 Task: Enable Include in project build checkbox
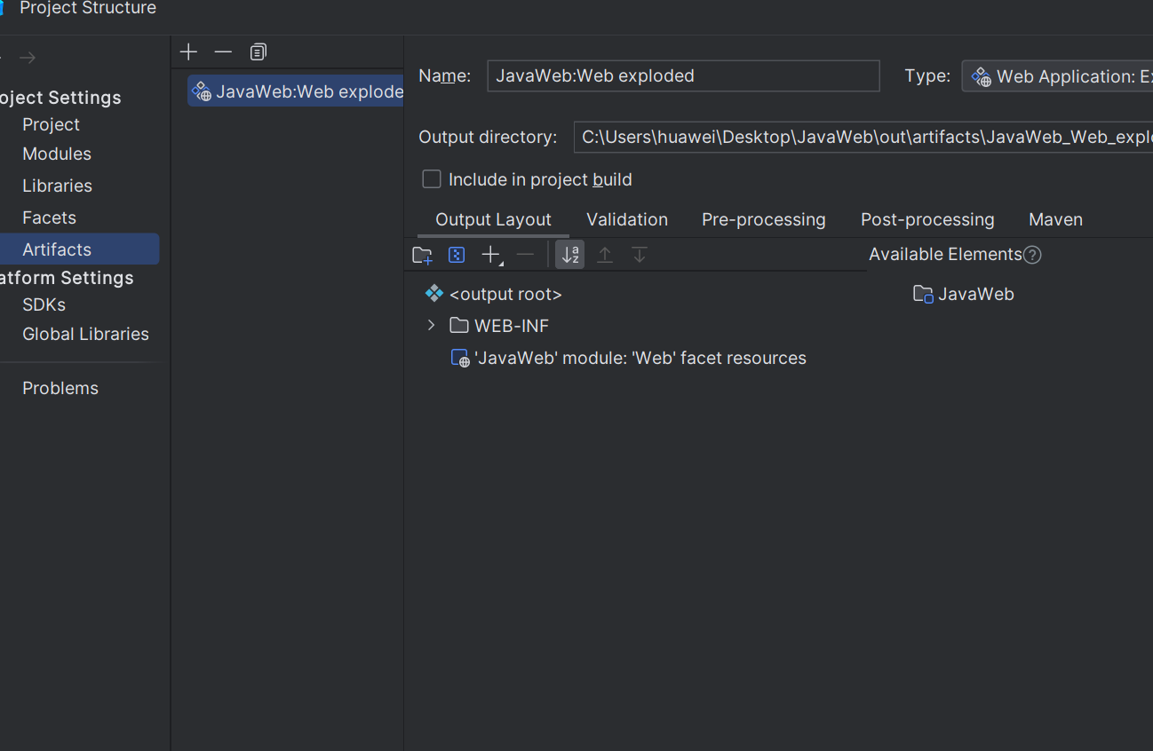[x=432, y=179]
